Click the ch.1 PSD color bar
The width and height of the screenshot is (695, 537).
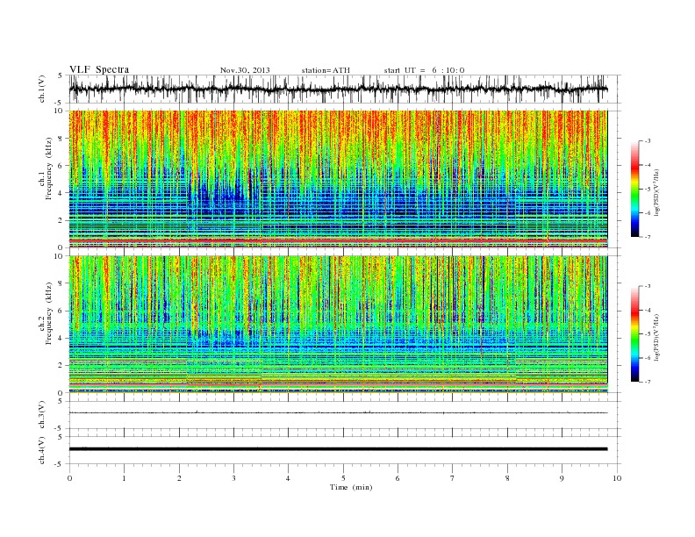coord(635,189)
